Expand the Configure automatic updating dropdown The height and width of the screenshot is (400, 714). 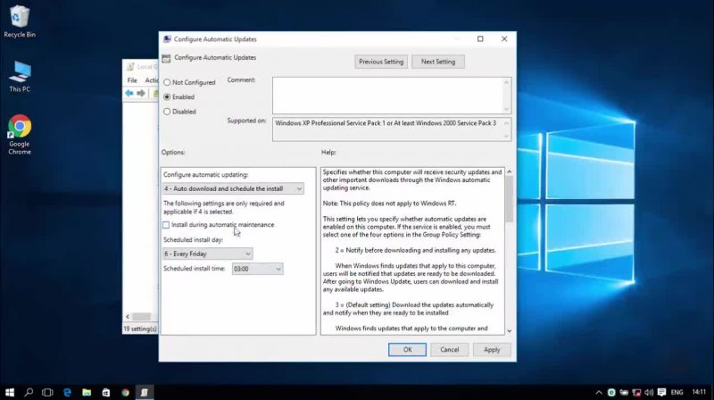tap(234, 188)
